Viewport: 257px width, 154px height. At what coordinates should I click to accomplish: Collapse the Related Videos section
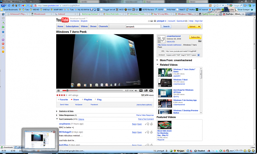coord(158,65)
